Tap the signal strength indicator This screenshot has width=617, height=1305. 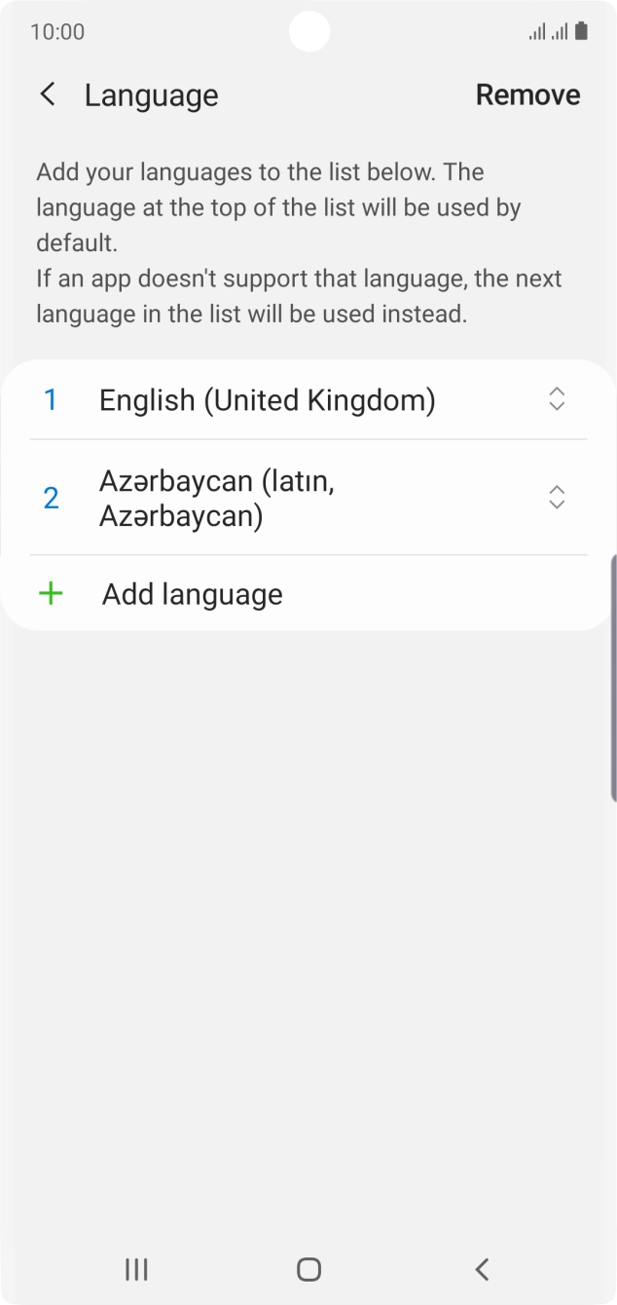(x=537, y=31)
